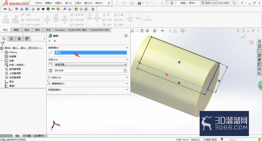262x141 pixels.
Task: Click the pushpin icon next to the menu bar
Action: coord(109,3)
